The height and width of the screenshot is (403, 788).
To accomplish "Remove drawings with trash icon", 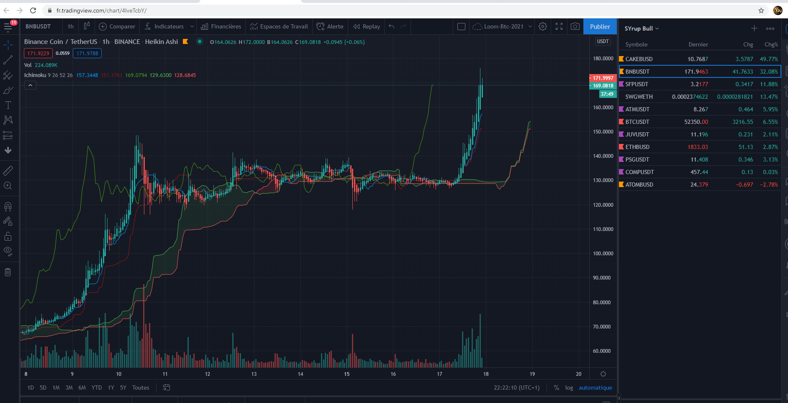I will (x=8, y=272).
